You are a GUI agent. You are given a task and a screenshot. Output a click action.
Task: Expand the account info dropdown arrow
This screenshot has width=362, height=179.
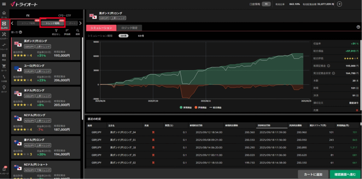340,4
